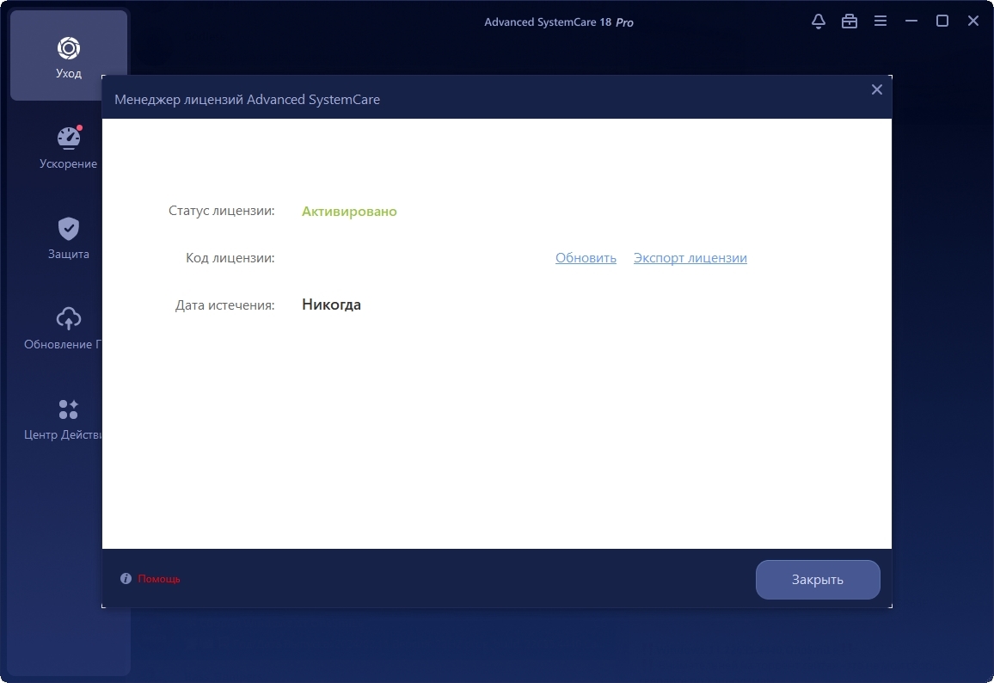Click the Менеджер лицензий dialog title
Image resolution: width=994 pixels, height=683 pixels.
tap(248, 100)
